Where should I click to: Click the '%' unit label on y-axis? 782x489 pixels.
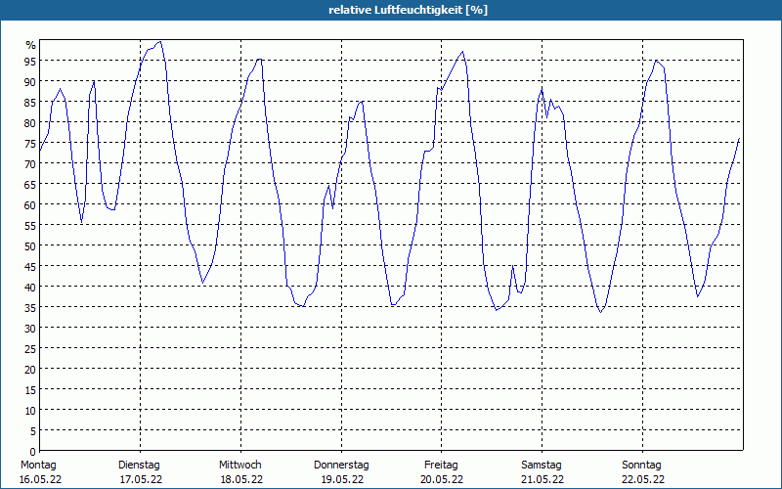(31, 45)
